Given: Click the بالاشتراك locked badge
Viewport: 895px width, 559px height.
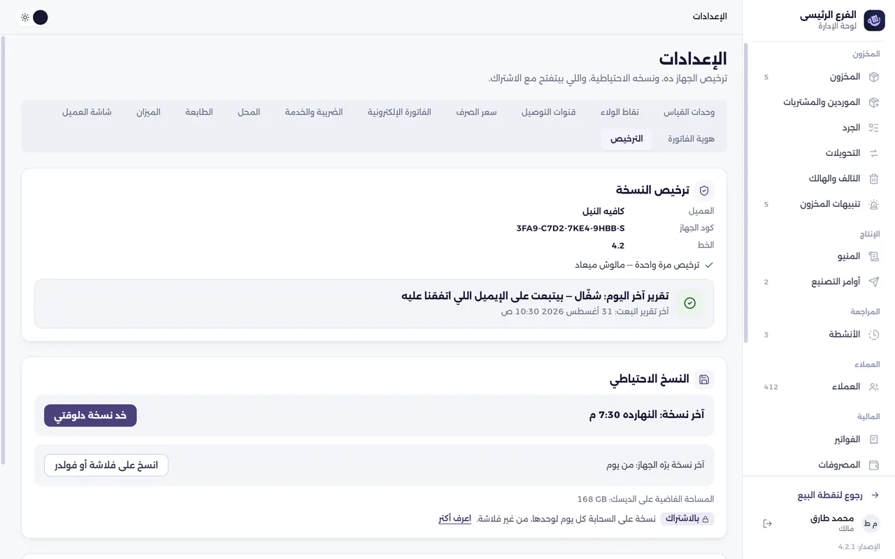Looking at the screenshot, I should click(x=687, y=519).
